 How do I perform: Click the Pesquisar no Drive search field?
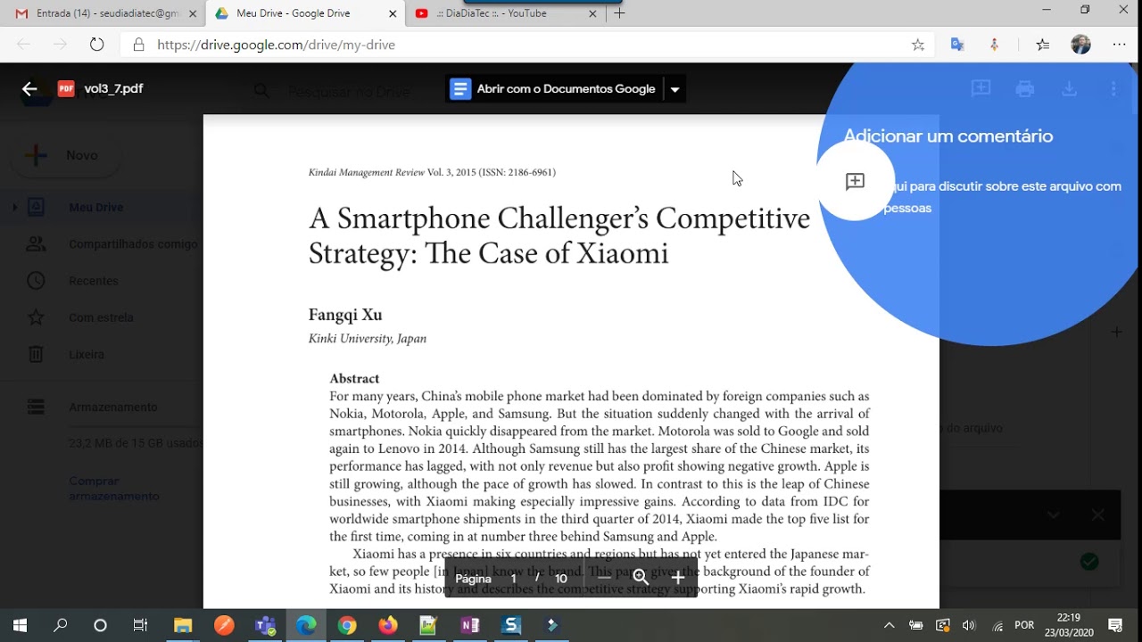click(348, 91)
